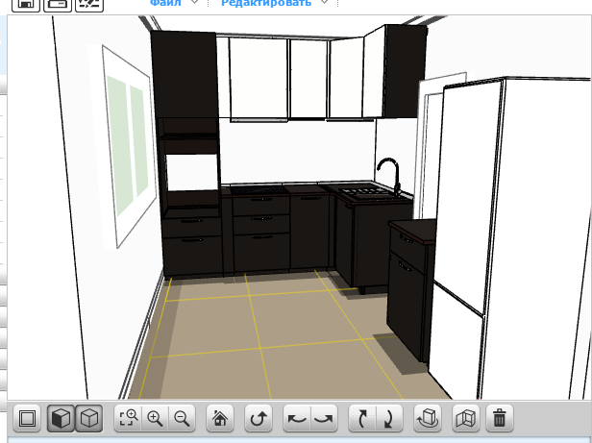The height and width of the screenshot is (443, 592).
Task: Click the undo rotation arrow icon
Action: tap(258, 419)
